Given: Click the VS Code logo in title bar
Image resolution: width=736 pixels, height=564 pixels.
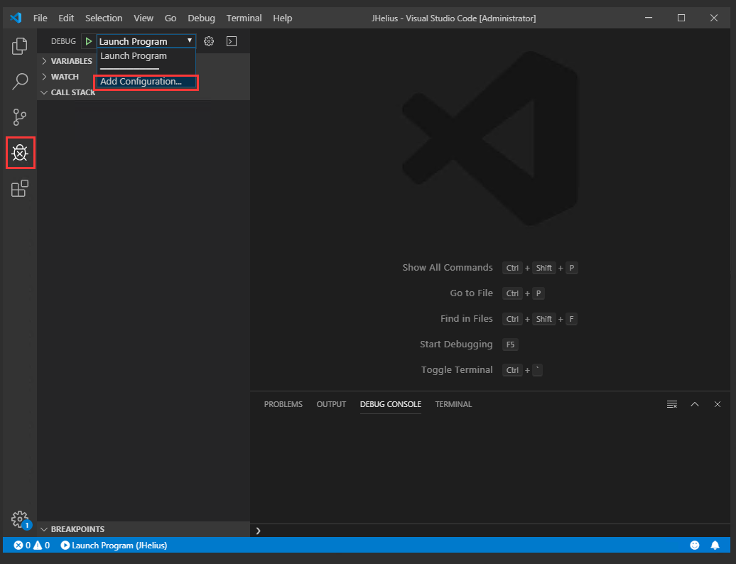Looking at the screenshot, I should [16, 18].
